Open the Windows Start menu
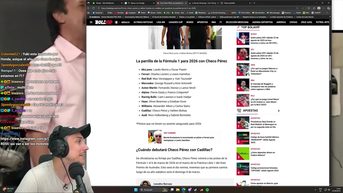The height and width of the screenshot is (193, 343). tap(136, 190)
